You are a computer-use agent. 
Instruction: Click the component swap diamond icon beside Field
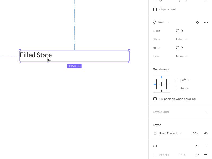(x=197, y=22)
